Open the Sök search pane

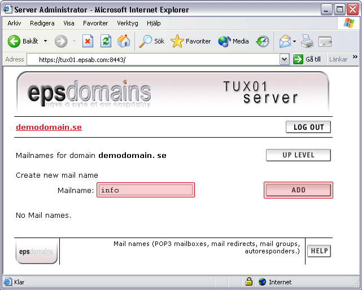click(x=152, y=41)
